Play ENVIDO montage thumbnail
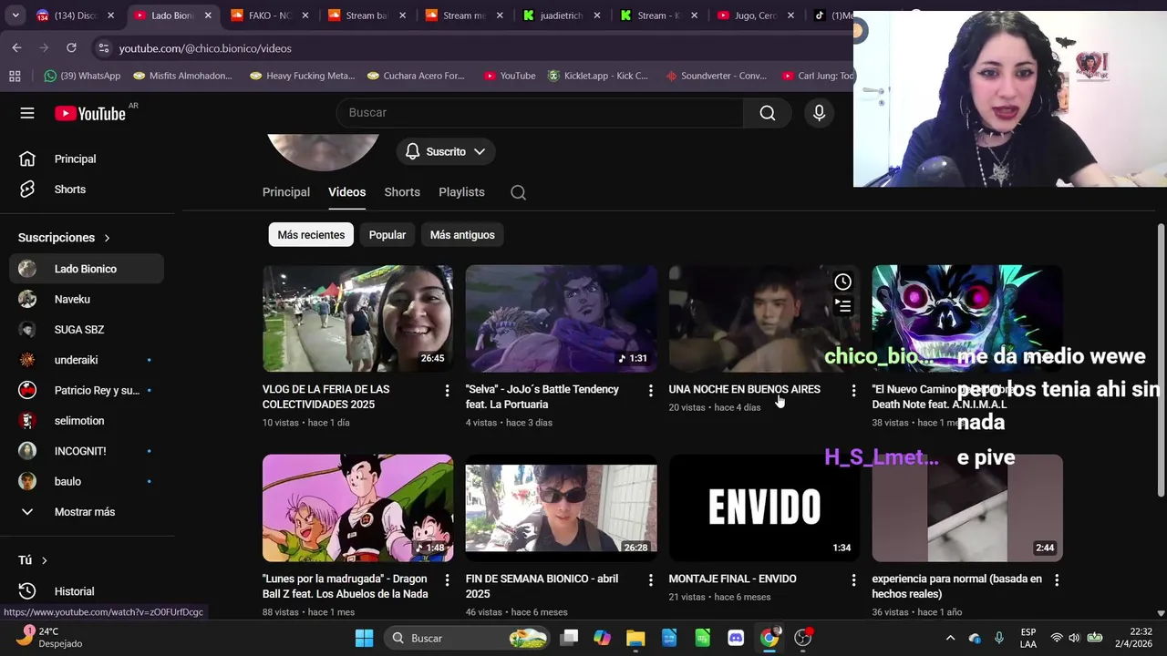 (x=764, y=507)
